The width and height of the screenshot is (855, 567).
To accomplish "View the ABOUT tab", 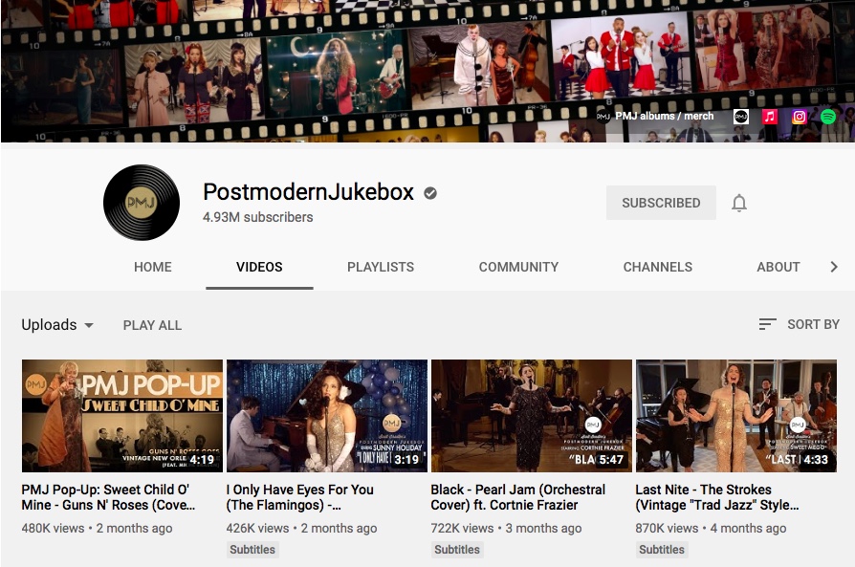I will (778, 267).
